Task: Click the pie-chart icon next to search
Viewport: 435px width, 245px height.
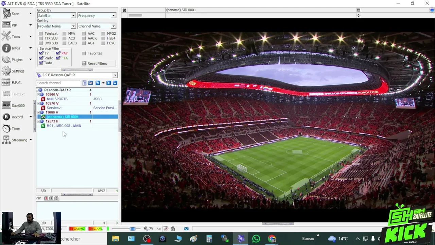Action: (90, 83)
